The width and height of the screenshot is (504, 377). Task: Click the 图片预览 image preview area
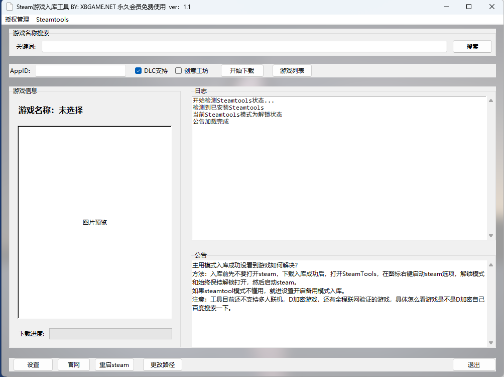(94, 222)
